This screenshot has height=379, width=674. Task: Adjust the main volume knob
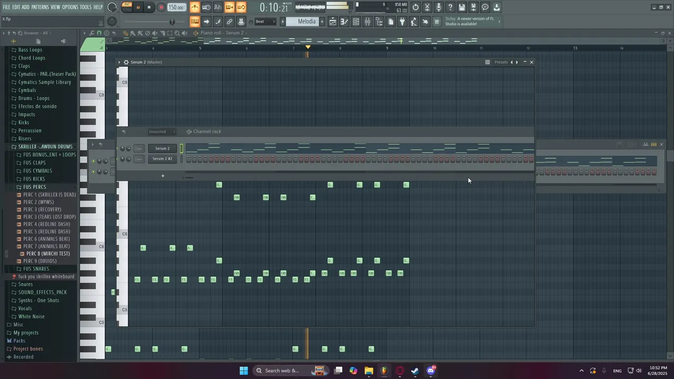112,7
